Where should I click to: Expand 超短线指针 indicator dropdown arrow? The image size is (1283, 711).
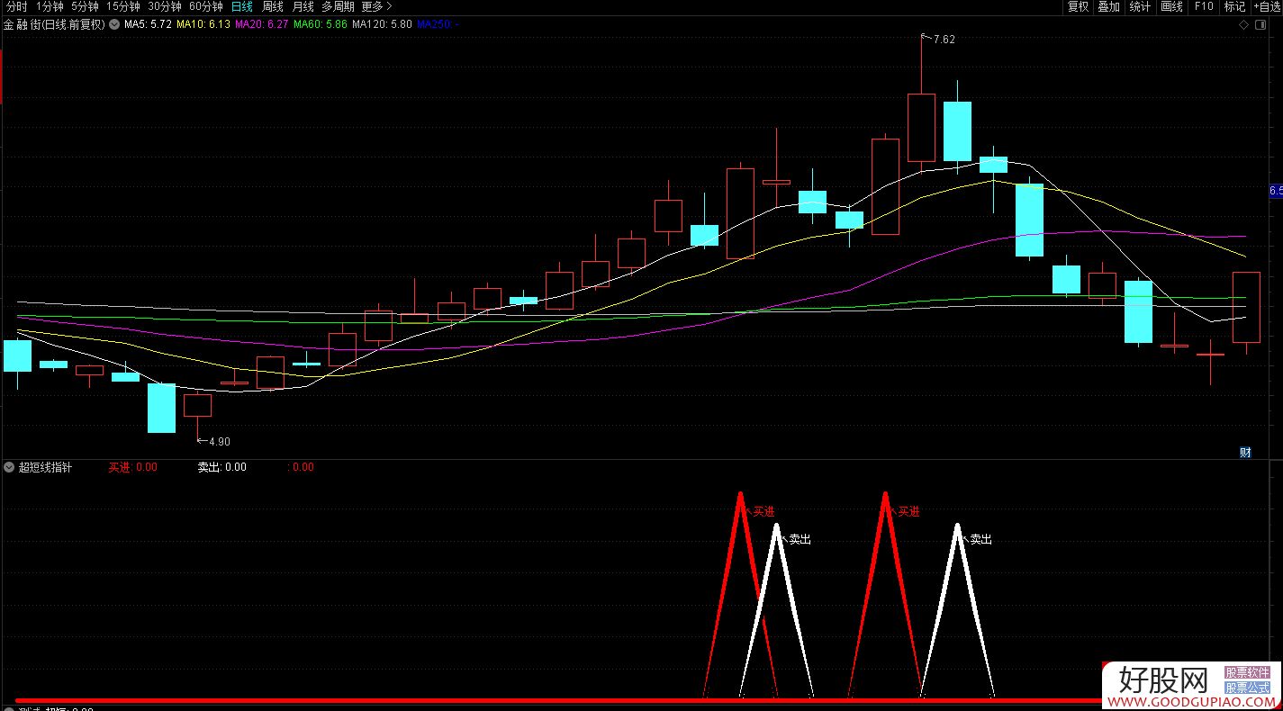[x=9, y=468]
